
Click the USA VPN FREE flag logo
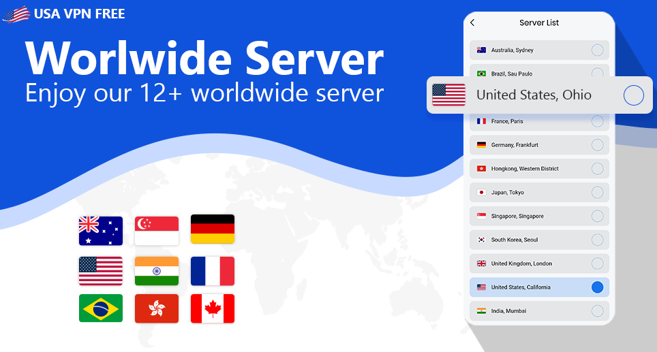[16, 14]
